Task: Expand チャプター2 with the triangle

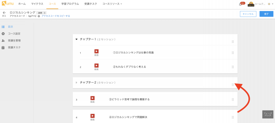Action: point(76,83)
